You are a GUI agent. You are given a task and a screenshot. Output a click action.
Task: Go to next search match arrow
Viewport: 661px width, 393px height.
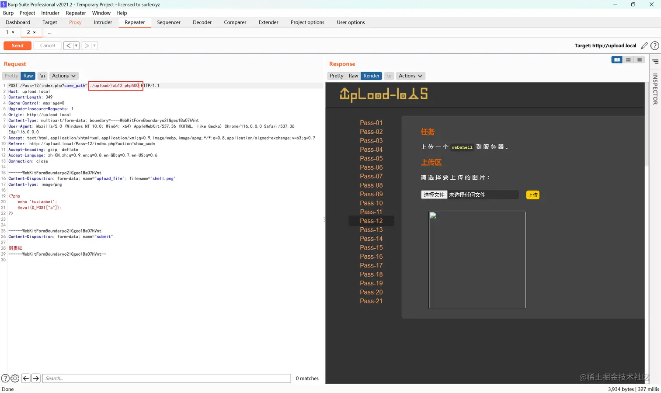(36, 378)
